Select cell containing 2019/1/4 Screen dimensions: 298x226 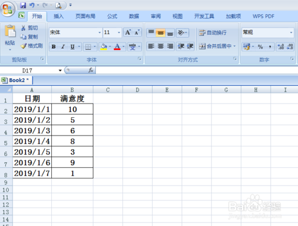[x=32, y=141]
